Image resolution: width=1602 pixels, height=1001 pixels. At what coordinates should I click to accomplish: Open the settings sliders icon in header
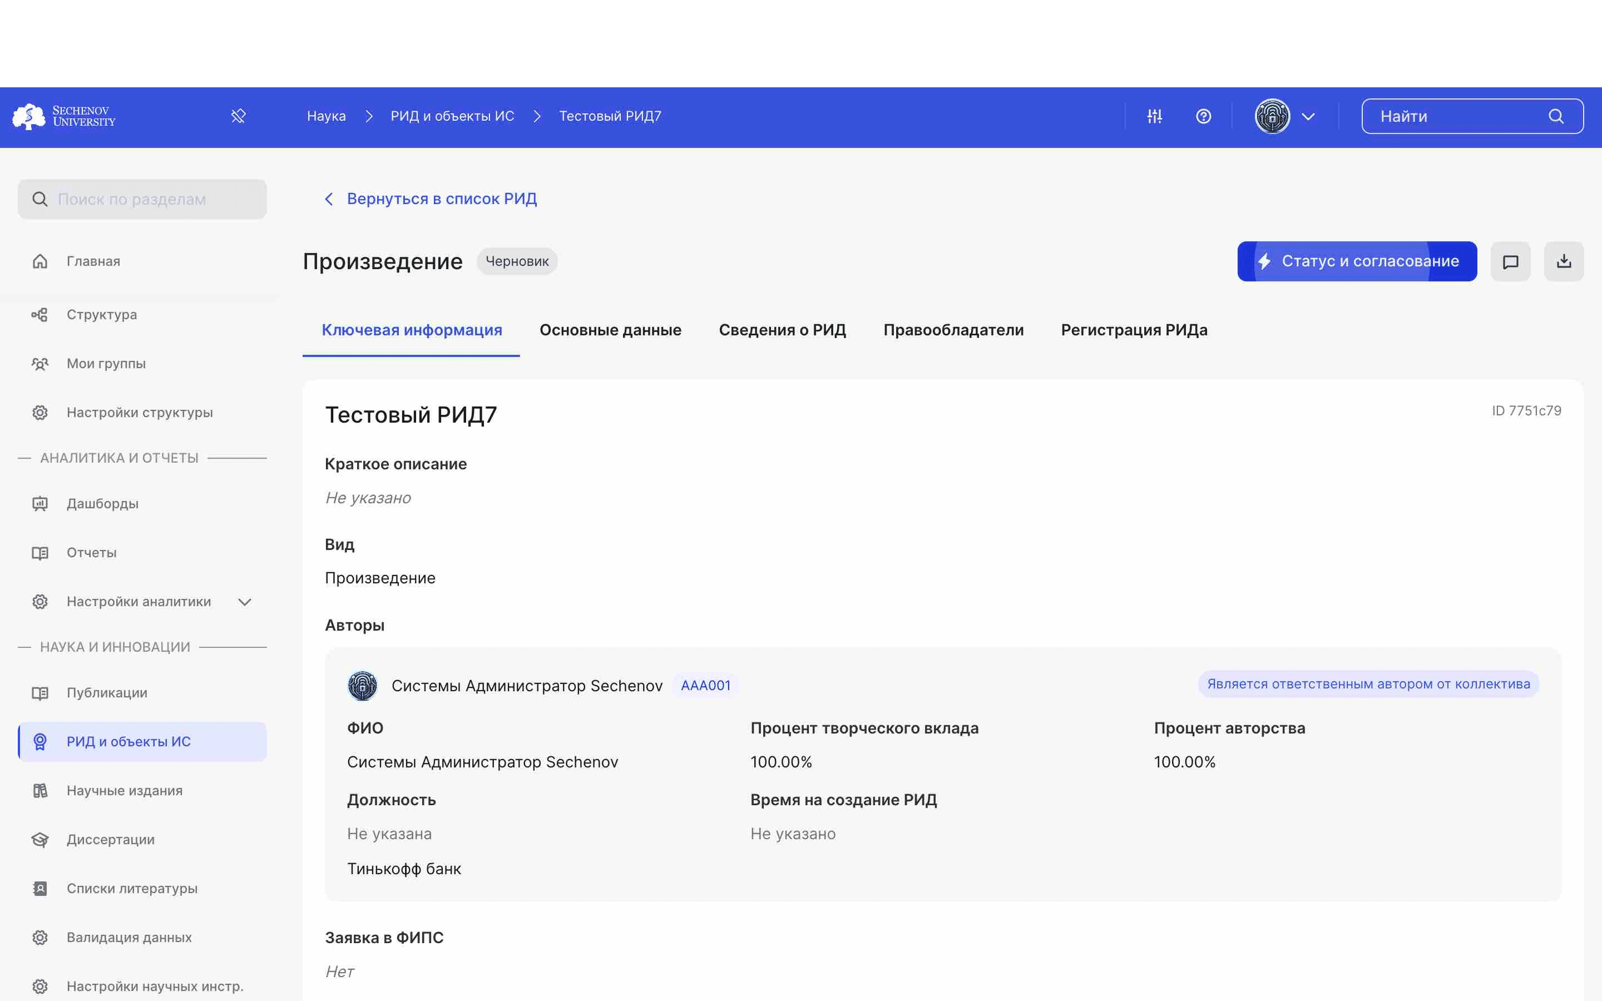[1155, 117]
